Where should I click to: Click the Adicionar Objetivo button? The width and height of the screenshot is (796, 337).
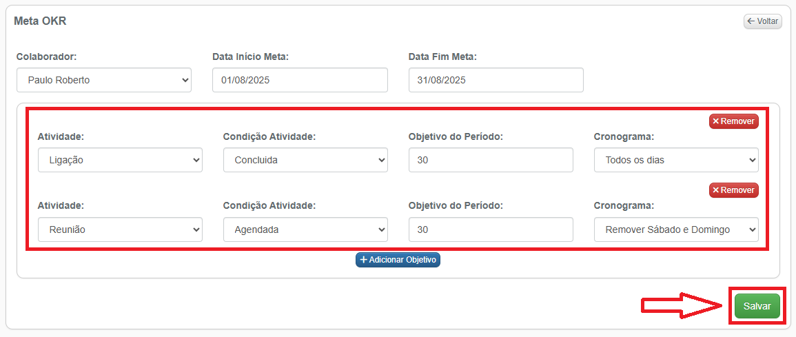[398, 260]
